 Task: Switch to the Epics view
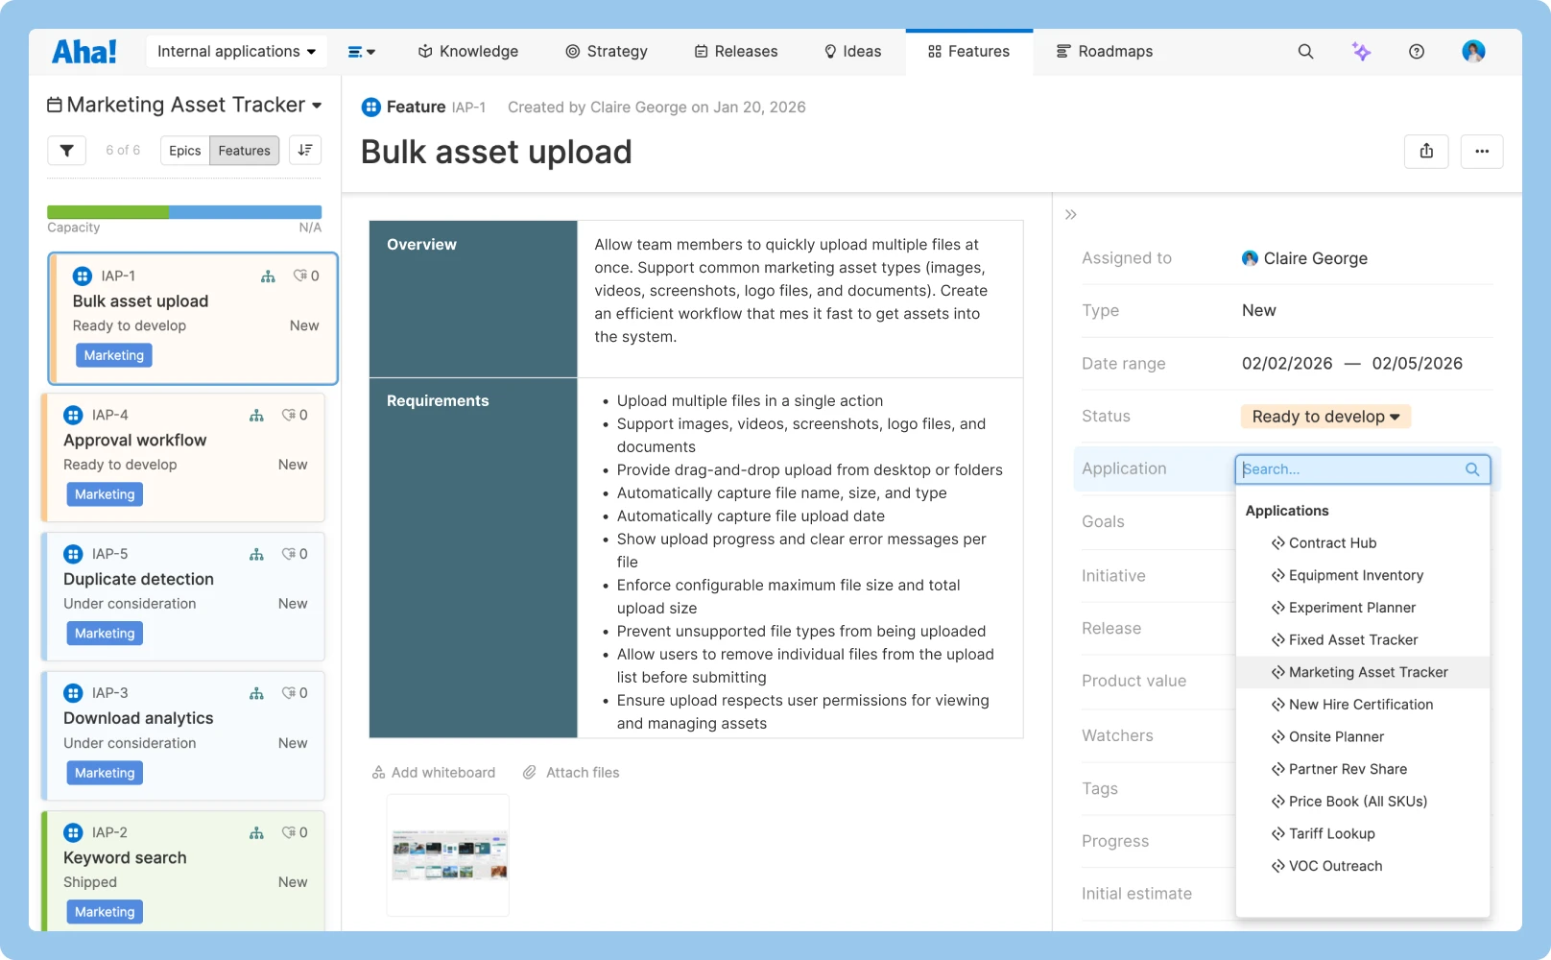(x=184, y=150)
